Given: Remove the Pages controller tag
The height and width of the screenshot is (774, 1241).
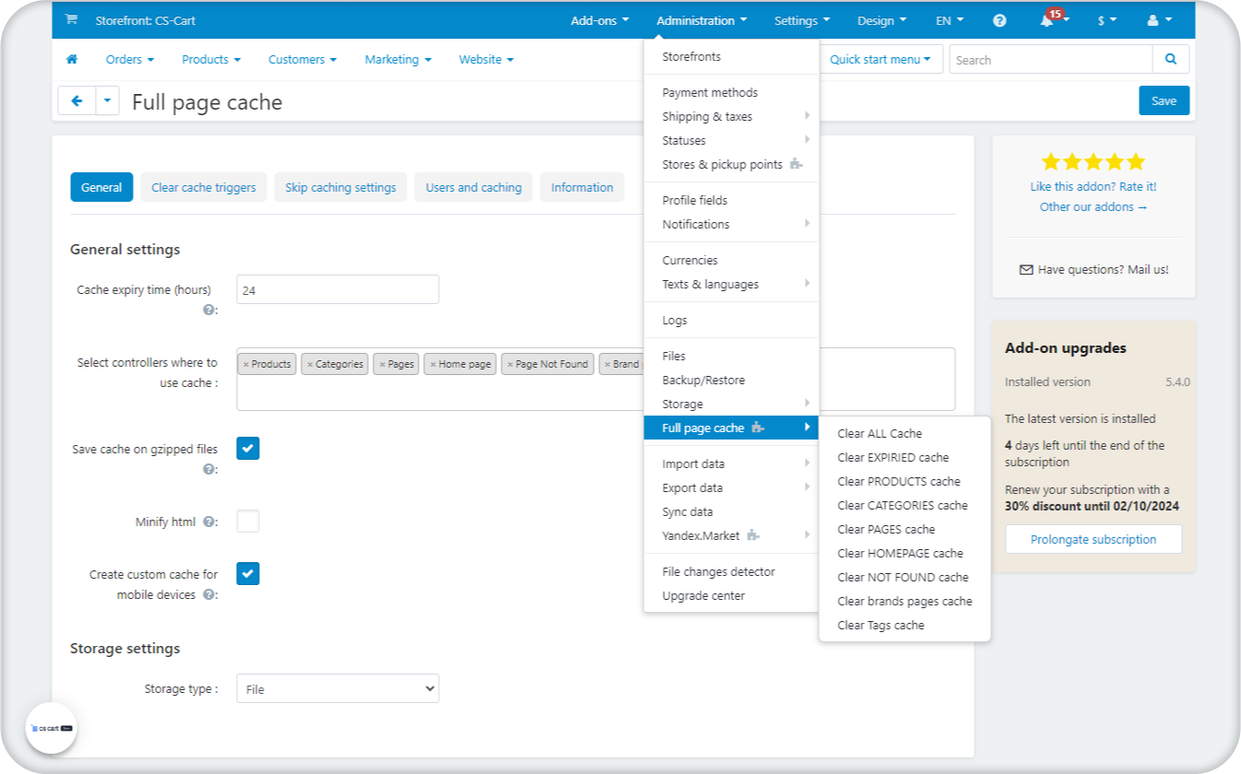Looking at the screenshot, I should point(383,364).
